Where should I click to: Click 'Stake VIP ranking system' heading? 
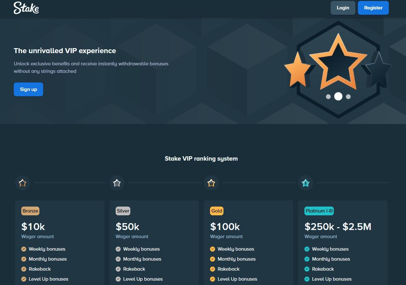[201, 159]
